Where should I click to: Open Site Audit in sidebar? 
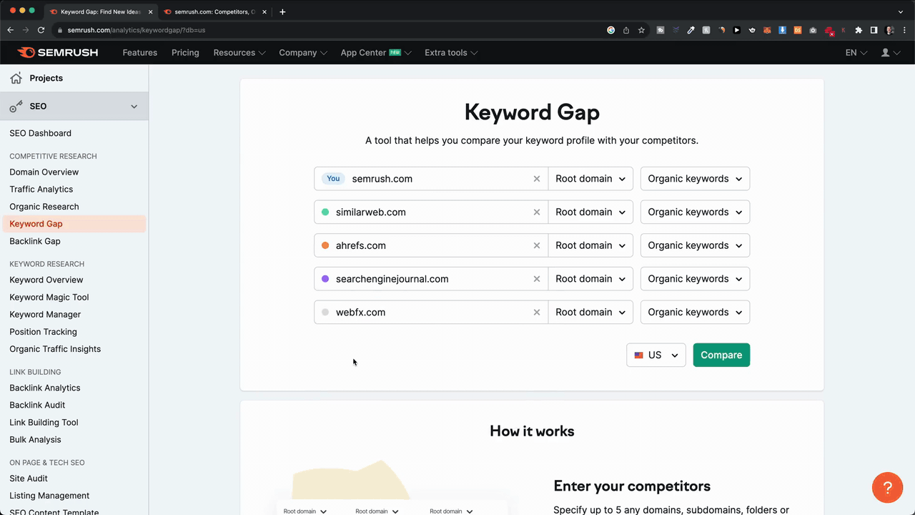[x=28, y=479]
